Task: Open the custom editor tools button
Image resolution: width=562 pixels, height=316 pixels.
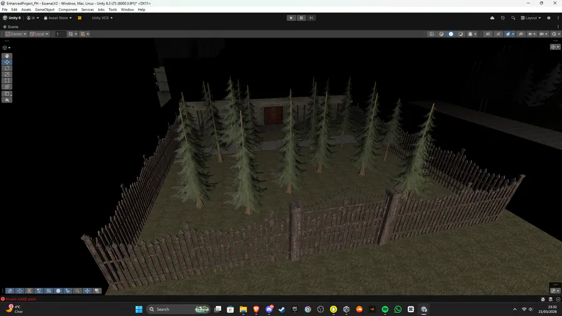Action: (7, 94)
